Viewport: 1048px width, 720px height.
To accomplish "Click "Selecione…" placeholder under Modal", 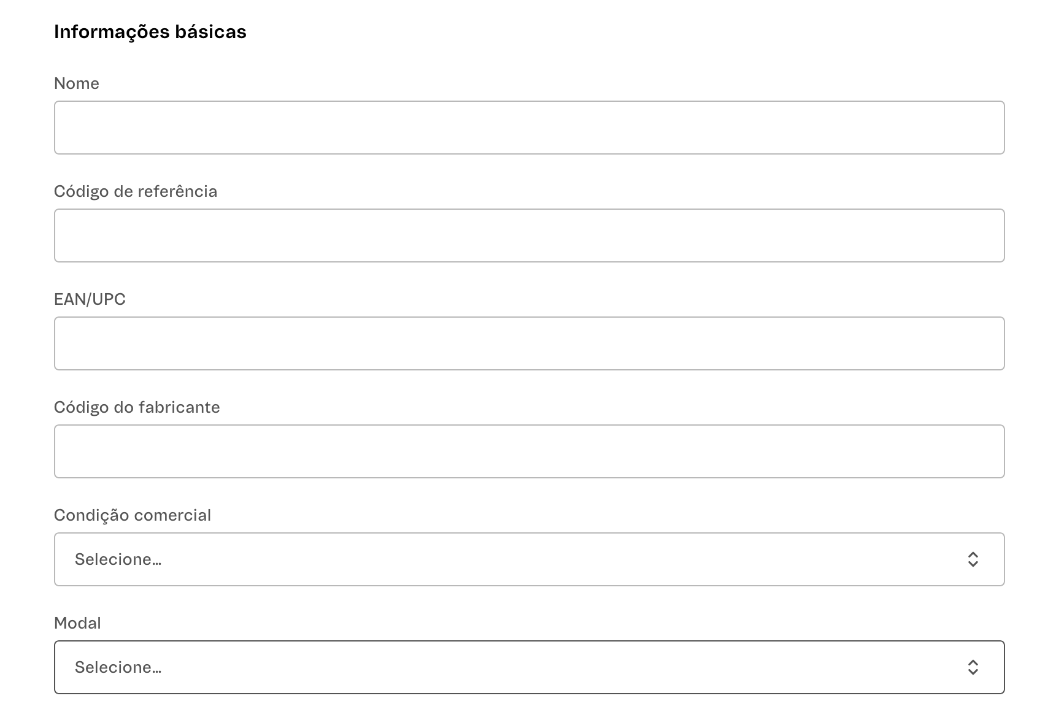I will click(x=118, y=667).
